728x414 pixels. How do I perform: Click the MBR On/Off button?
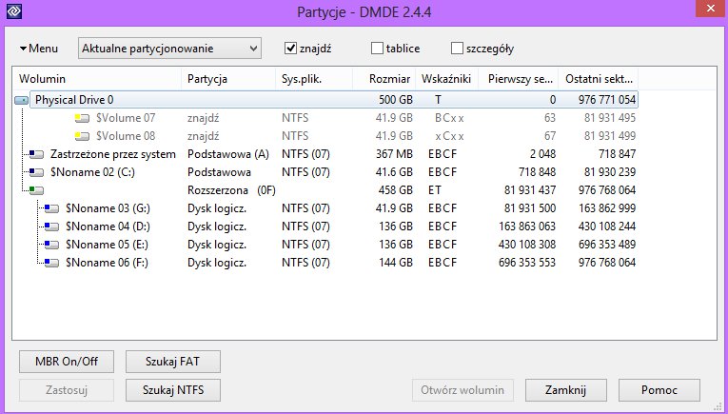click(67, 362)
